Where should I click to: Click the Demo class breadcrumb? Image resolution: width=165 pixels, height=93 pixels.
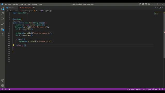coord(37,11)
